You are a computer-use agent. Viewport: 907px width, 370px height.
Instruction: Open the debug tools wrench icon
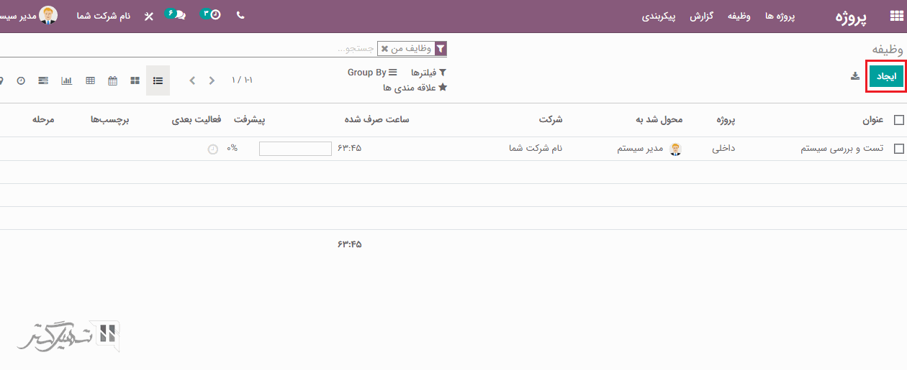click(x=148, y=16)
